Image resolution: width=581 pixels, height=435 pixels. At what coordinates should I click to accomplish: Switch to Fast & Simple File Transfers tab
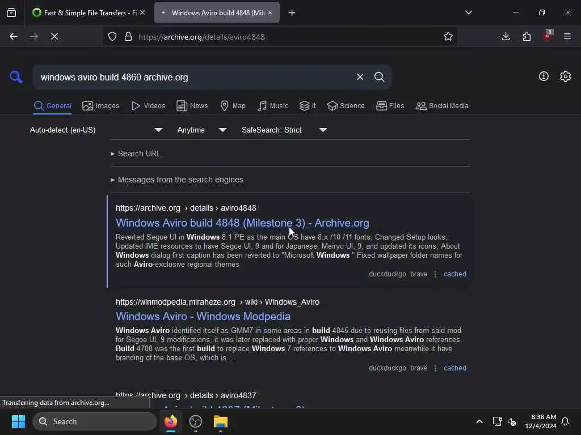click(88, 12)
